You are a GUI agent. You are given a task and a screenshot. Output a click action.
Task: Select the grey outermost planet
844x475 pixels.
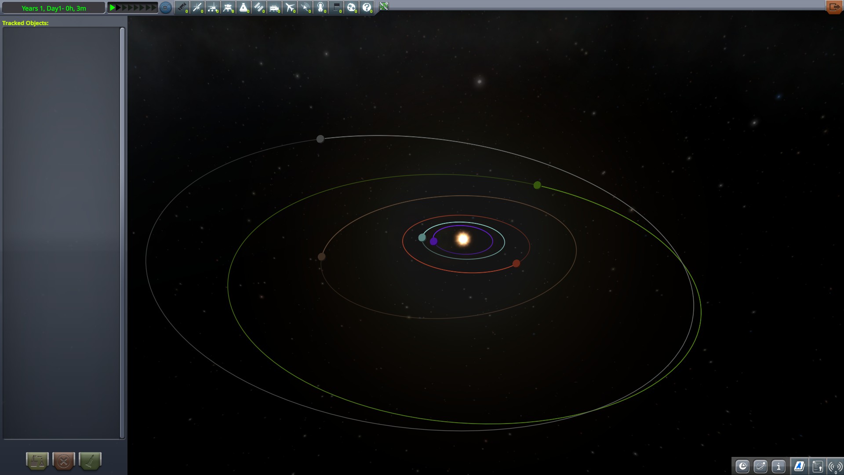tap(320, 139)
